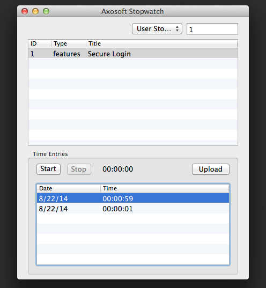Click the 00:00:00 stopwatch timer display
Image resolution: width=266 pixels, height=288 pixels.
click(x=118, y=169)
